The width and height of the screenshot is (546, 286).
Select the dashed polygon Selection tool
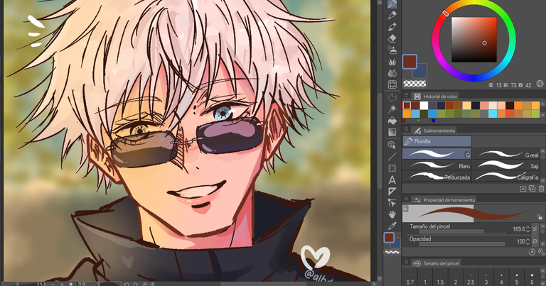click(x=392, y=98)
